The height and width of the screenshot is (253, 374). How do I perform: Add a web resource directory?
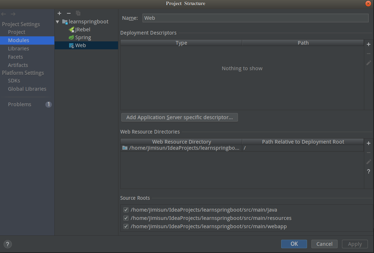(x=369, y=143)
